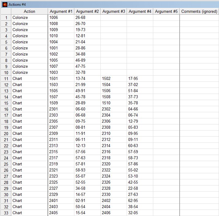
Task: Click empty Comments cell in row 1
Action: coord(199,18)
